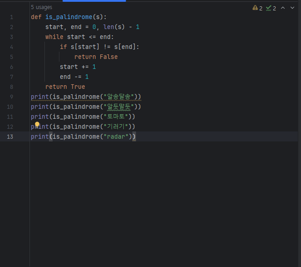Open the 5 usages hint
Screen dimensions: 301x267
[x=41, y=7]
